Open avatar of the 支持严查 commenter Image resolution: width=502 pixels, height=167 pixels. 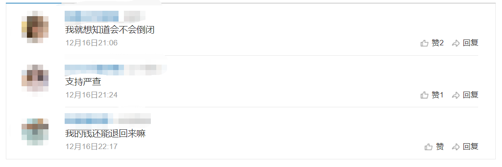[x=35, y=78]
